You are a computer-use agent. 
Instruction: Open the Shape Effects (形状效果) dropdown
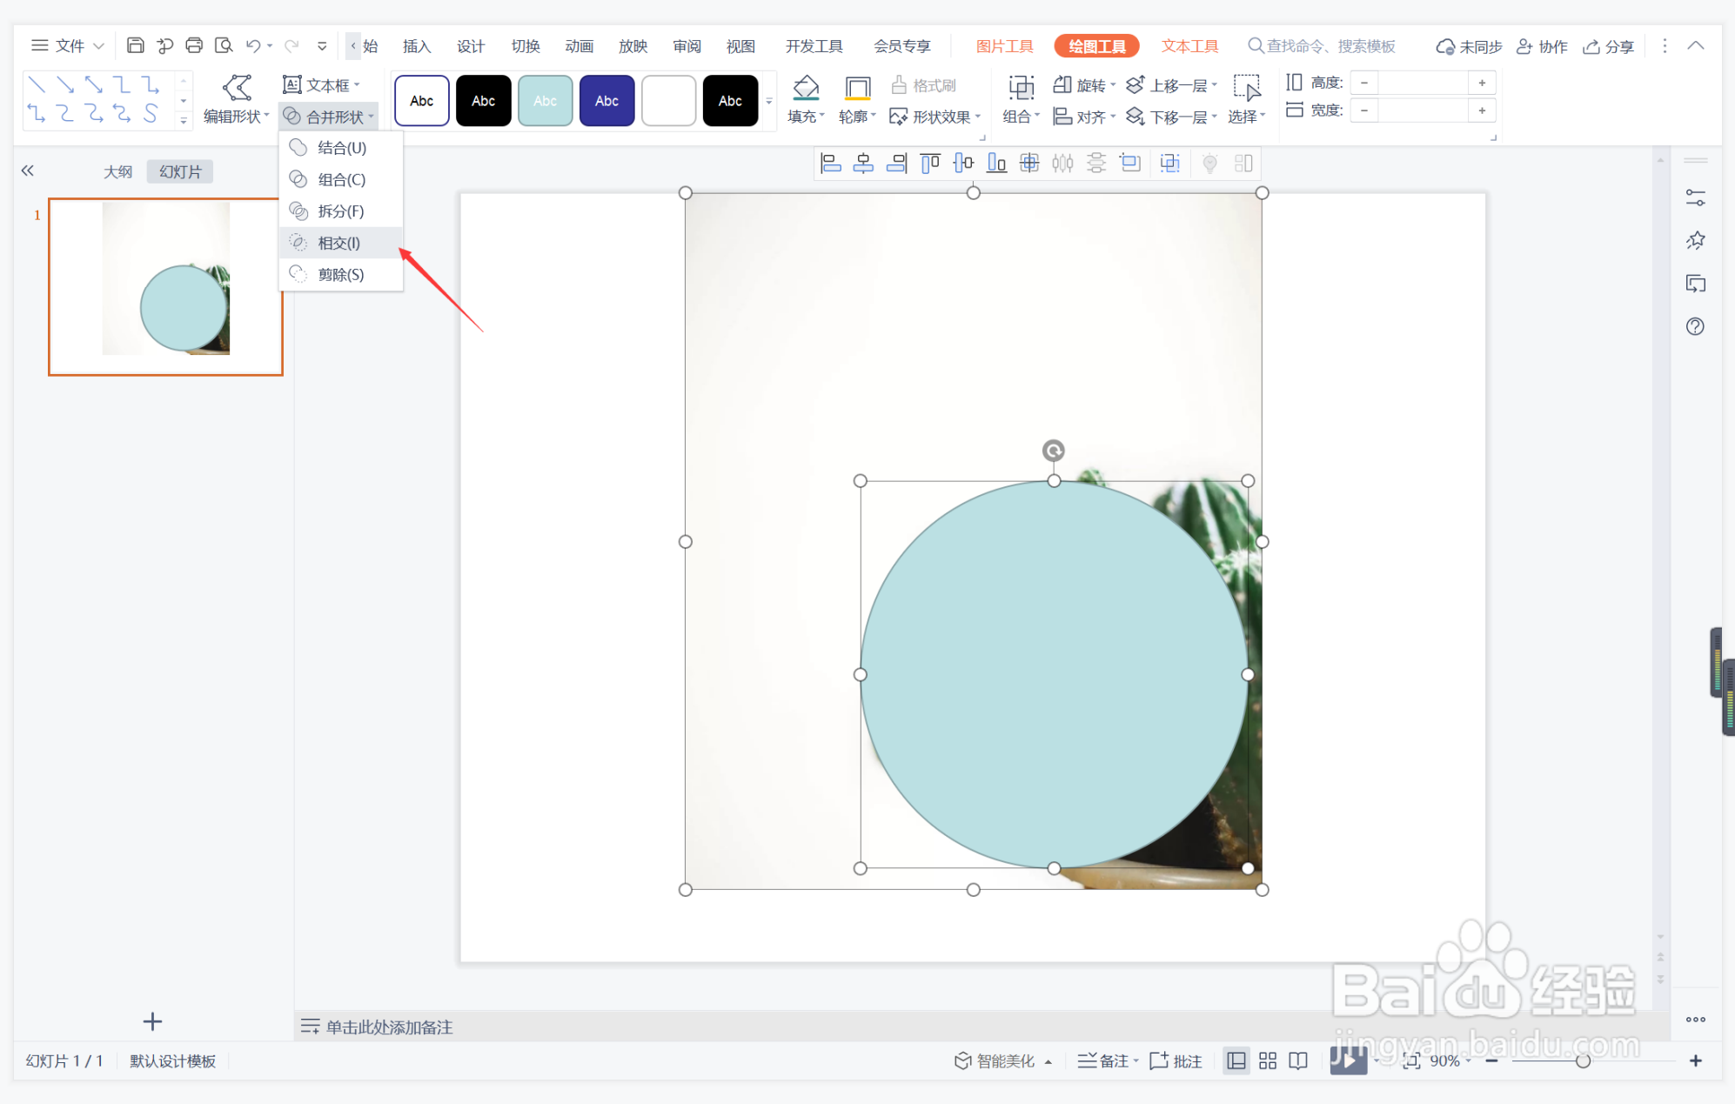pos(936,117)
